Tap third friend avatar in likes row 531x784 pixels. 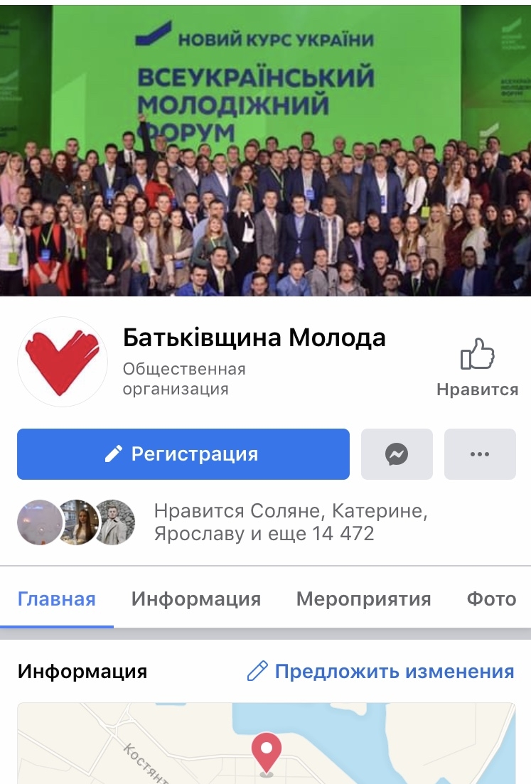coord(115,522)
